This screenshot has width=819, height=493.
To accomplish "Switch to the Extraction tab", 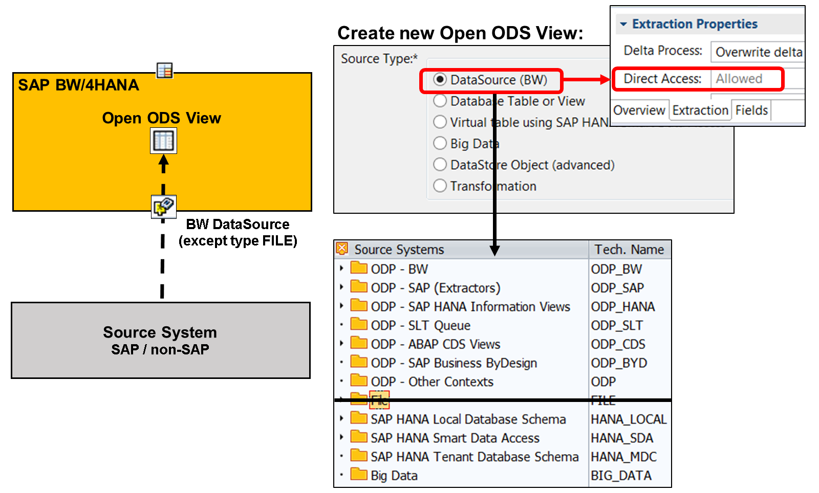I will coord(700,110).
